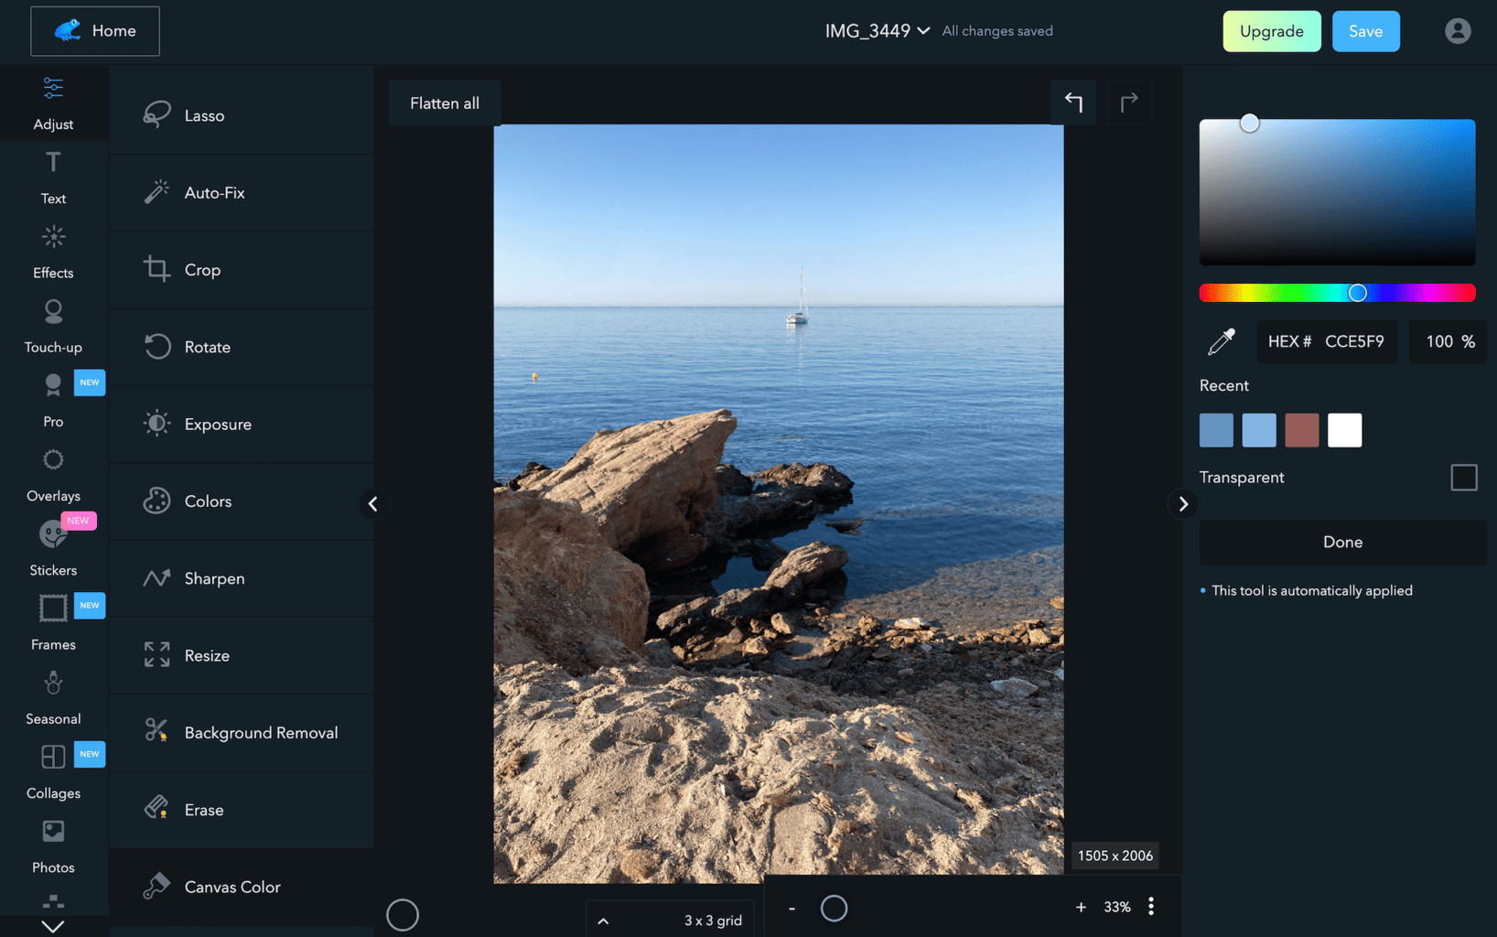Open the Sharpen tool
Screen dimensions: 1497x937
(x=242, y=578)
